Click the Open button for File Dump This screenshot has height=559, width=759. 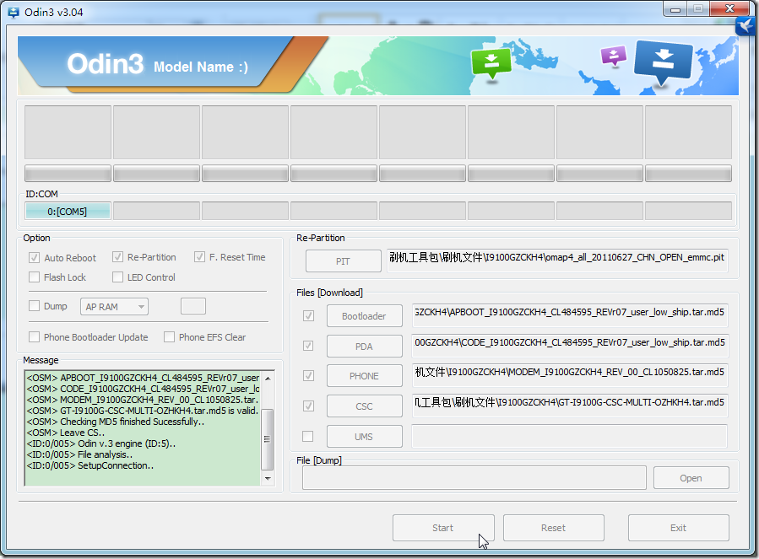(691, 478)
